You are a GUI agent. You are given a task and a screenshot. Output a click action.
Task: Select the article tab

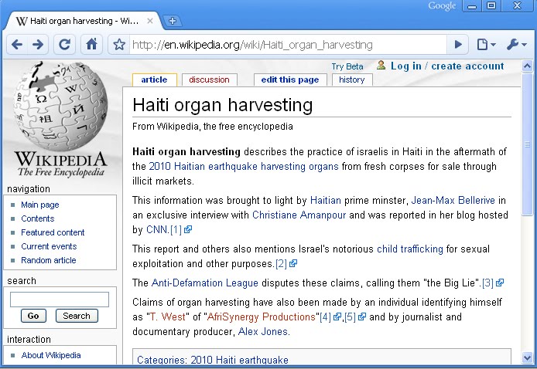point(154,80)
